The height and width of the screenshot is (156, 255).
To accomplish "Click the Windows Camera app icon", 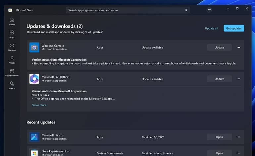I will [34, 47].
